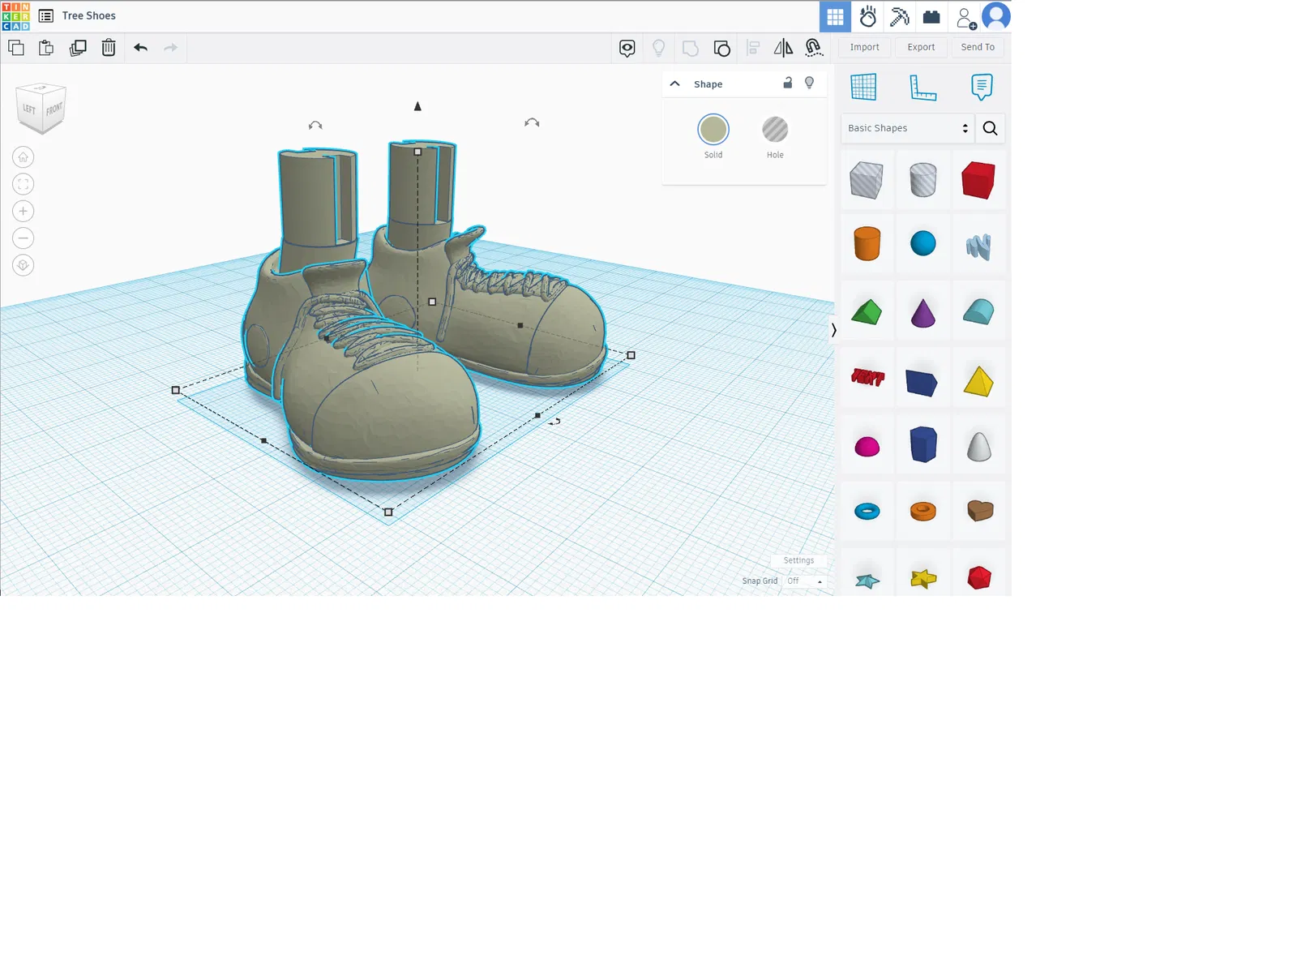Click the Mirror tool icon
The image size is (1297, 973).
[x=783, y=48]
